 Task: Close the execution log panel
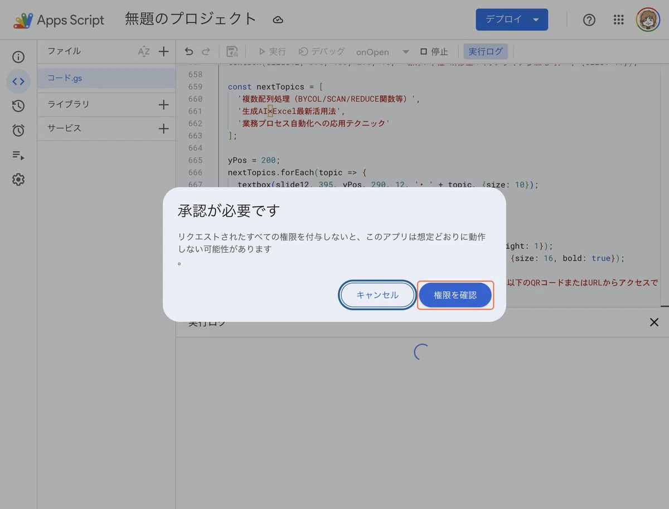654,322
